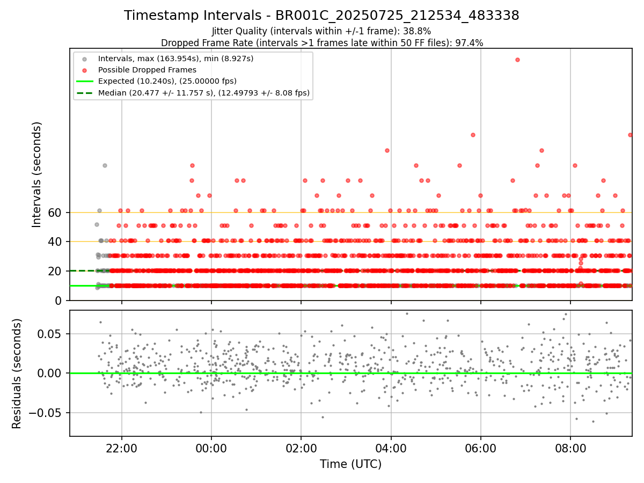Screen dimensions: 644x483
Task: Click the 0.05 tick on the Residuals axis
Action: tap(53, 334)
